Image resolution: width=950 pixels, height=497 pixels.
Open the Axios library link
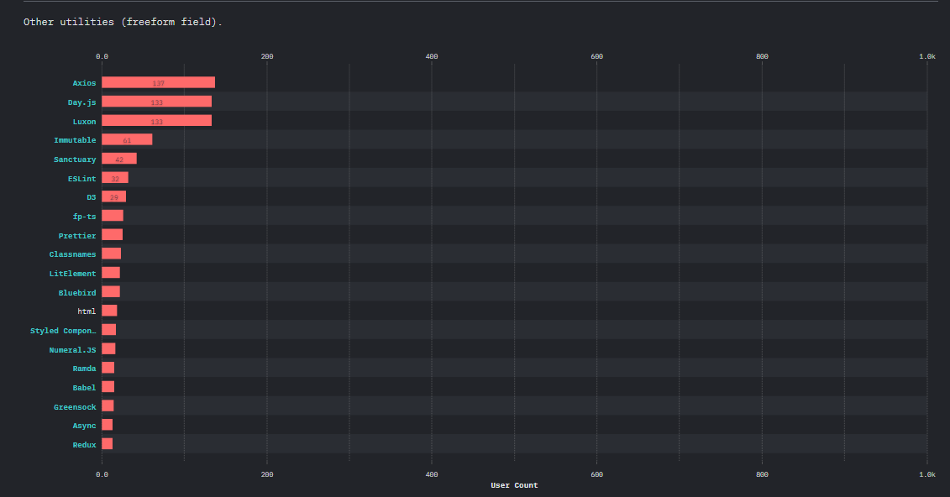(x=84, y=83)
